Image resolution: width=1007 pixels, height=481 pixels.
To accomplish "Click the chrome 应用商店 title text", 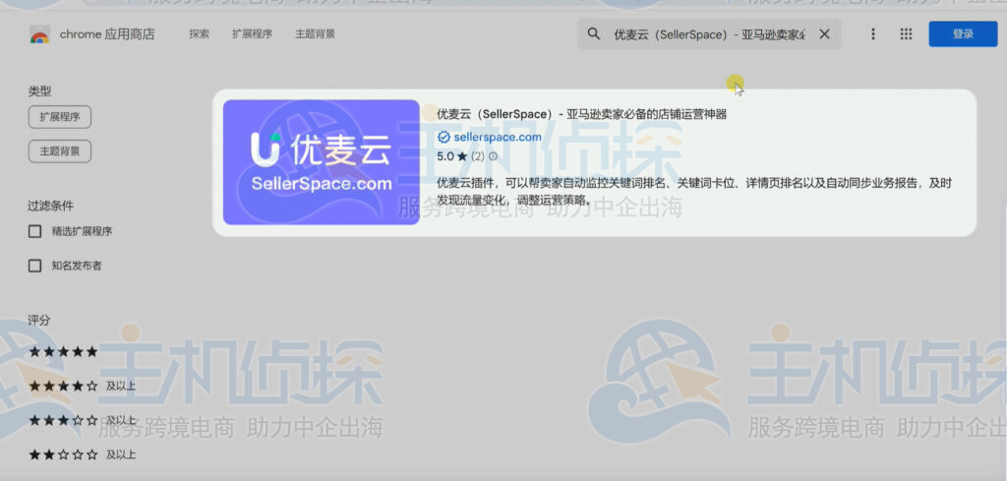I will 107,34.
